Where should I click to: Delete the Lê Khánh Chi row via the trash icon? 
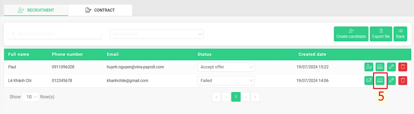pyautogui.click(x=403, y=80)
